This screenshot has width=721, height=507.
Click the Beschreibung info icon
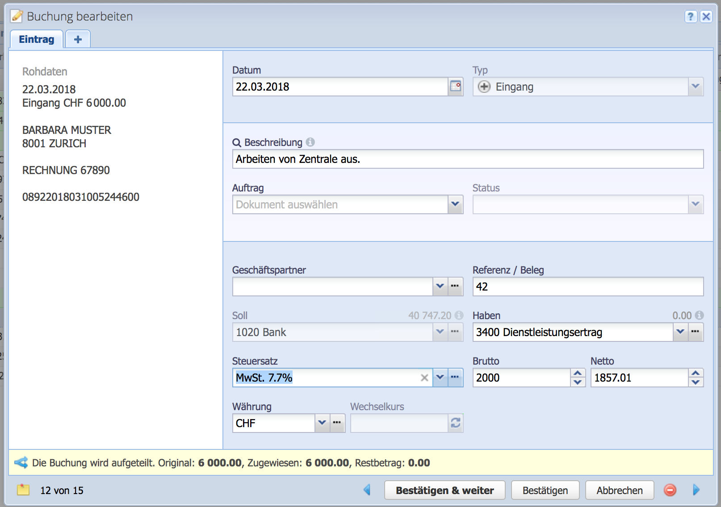(x=310, y=142)
